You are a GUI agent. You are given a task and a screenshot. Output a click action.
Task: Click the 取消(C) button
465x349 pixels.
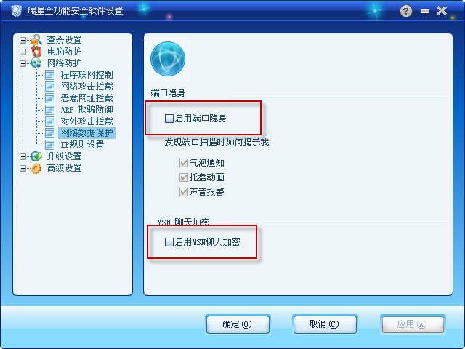coord(325,324)
